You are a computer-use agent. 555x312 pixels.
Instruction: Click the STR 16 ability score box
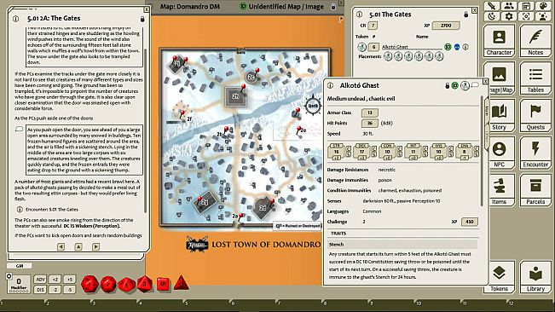[336, 152]
